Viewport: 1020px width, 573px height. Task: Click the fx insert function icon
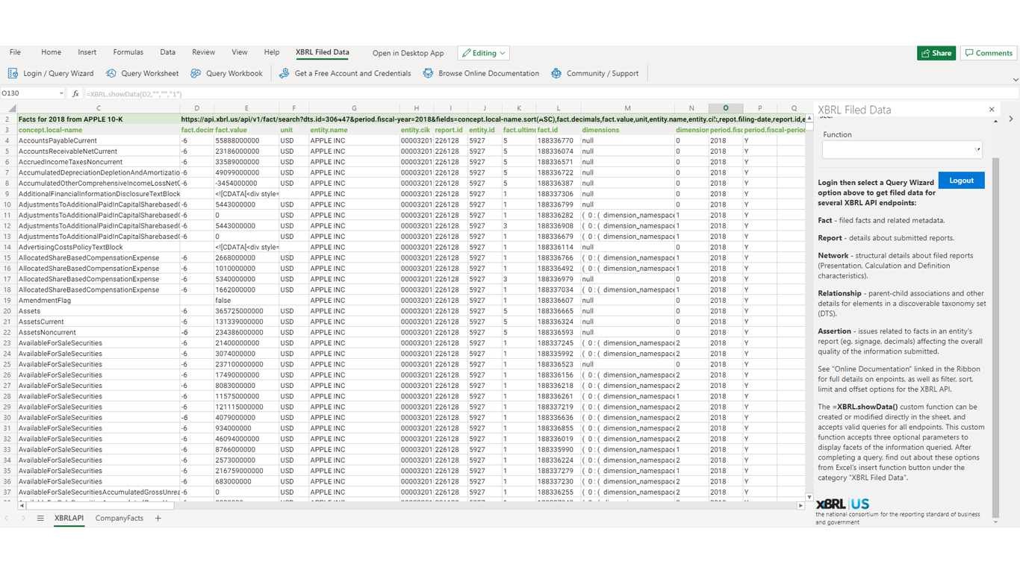pos(75,94)
